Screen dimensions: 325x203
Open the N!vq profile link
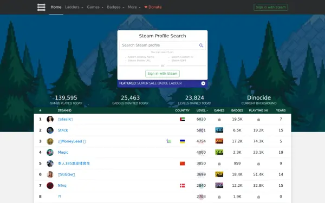pos(62,186)
